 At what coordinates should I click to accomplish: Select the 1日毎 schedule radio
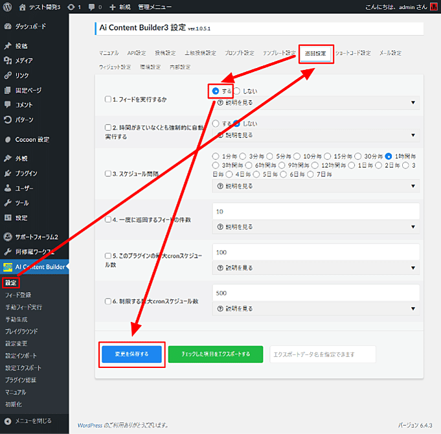click(x=352, y=165)
